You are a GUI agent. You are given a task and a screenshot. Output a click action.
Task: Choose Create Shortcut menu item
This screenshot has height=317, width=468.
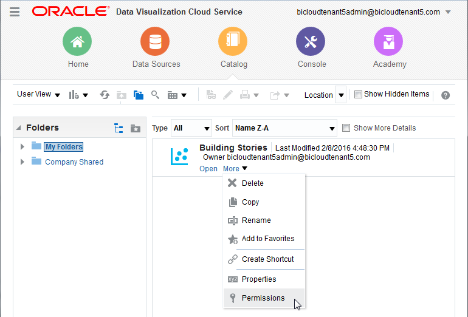tap(264, 259)
